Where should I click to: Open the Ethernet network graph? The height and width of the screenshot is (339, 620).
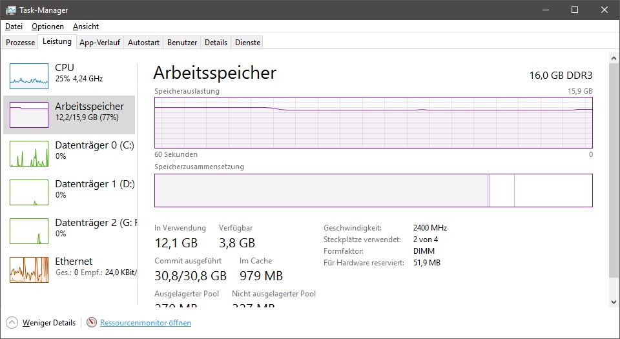coord(29,269)
